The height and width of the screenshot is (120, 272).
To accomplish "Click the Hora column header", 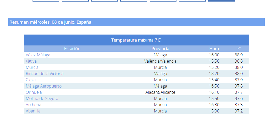I will (x=214, y=49).
